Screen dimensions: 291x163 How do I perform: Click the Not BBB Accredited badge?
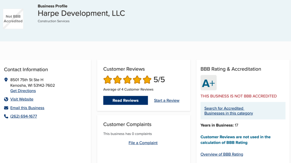[x=13, y=19]
